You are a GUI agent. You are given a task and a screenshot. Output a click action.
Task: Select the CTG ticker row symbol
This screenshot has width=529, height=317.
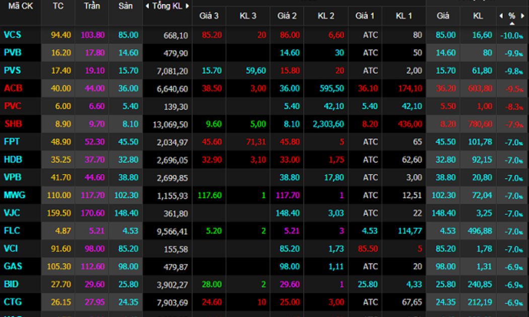pyautogui.click(x=13, y=302)
